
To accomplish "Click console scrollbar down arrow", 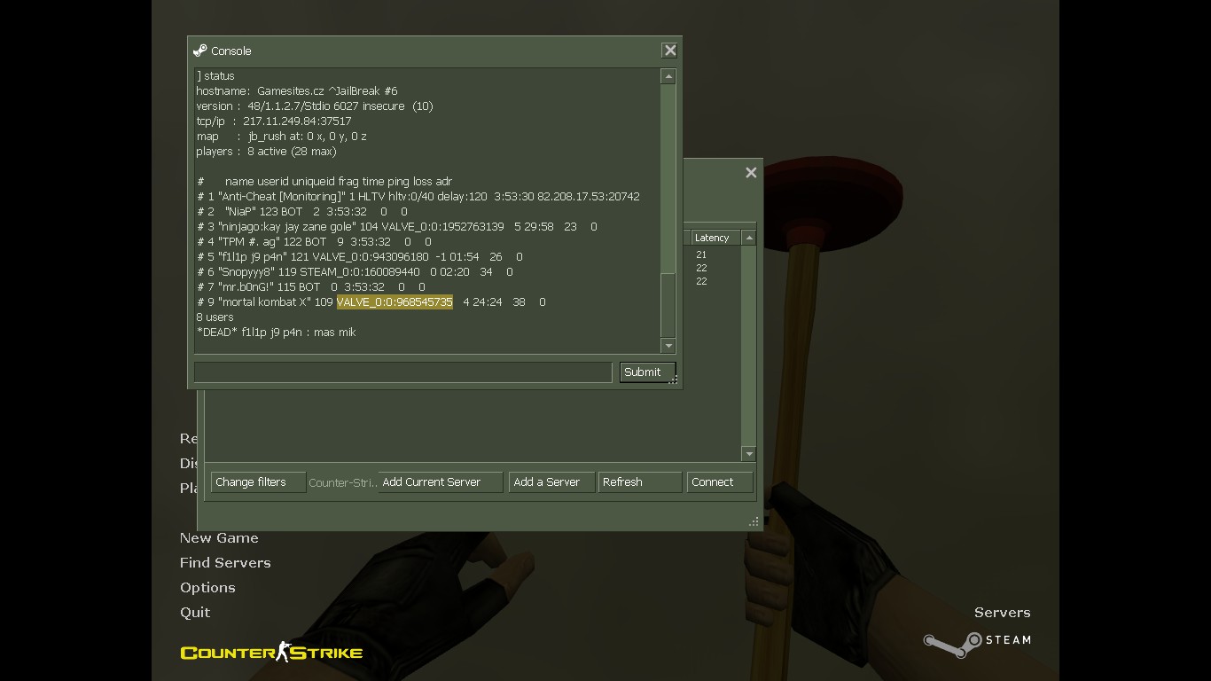I will (x=668, y=346).
